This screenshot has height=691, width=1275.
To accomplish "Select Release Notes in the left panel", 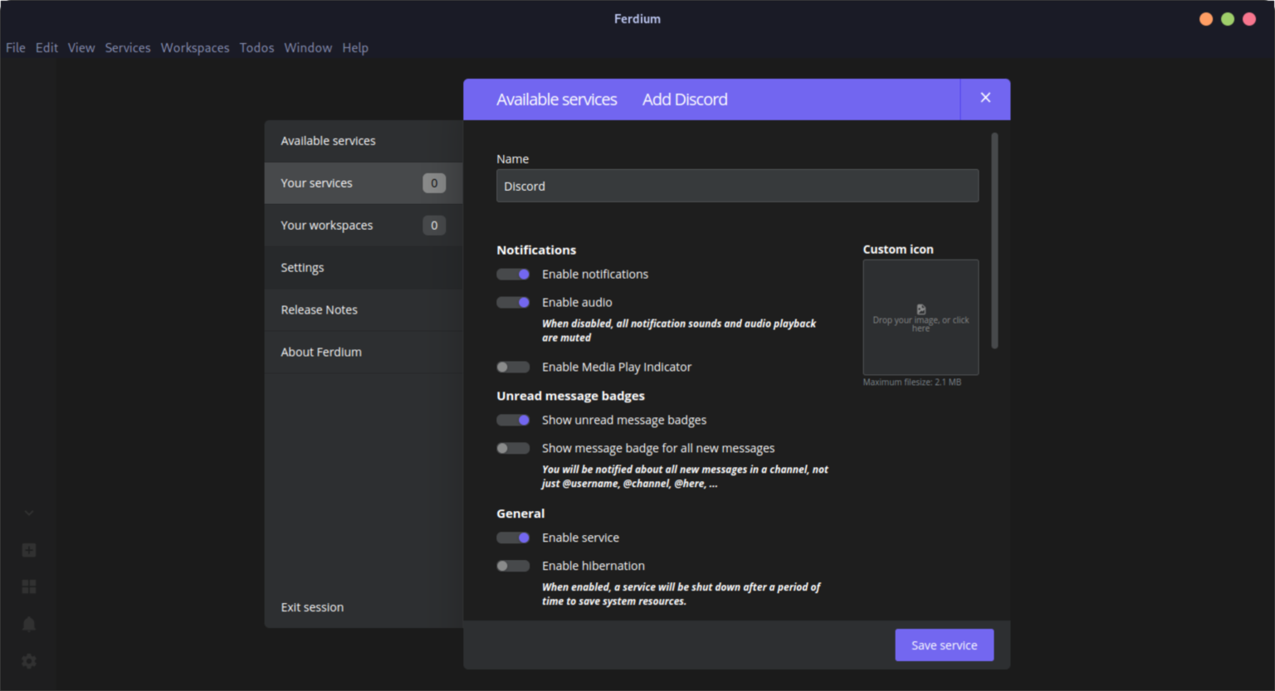I will [319, 309].
